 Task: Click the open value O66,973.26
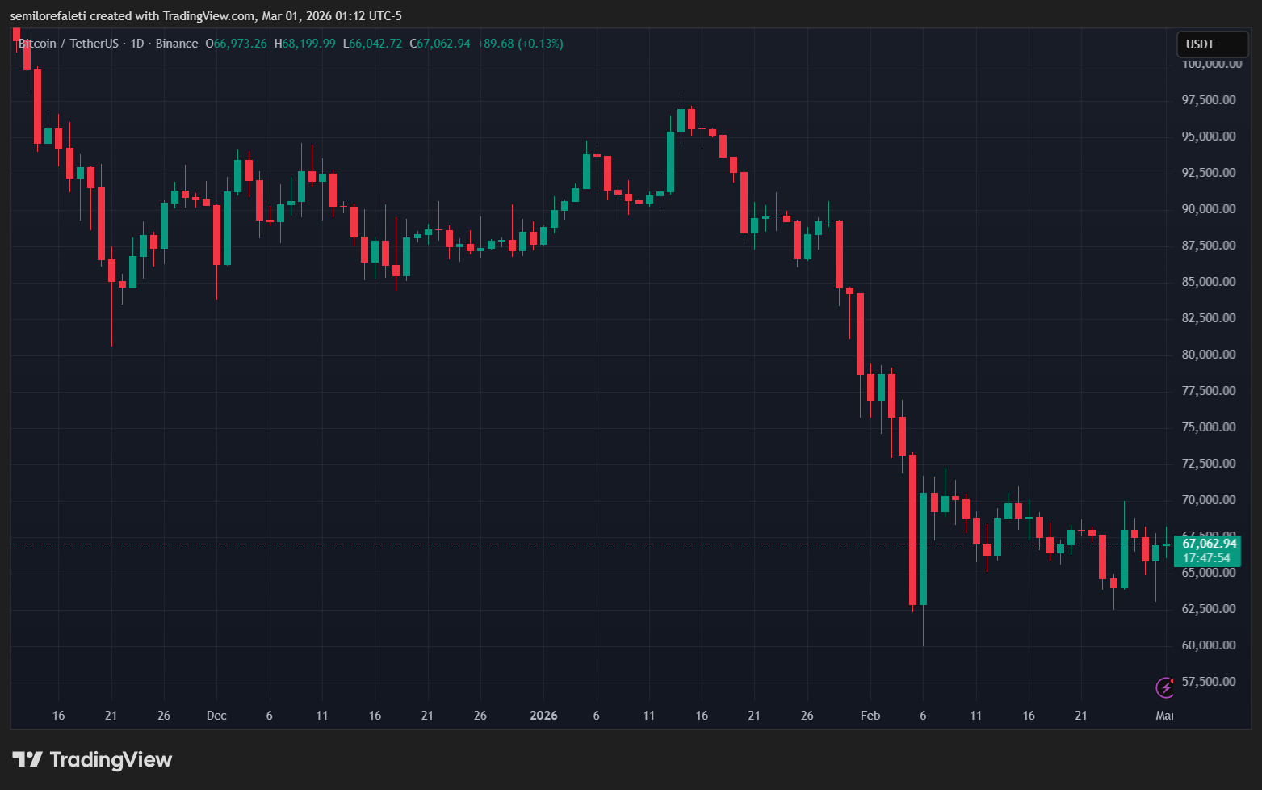pyautogui.click(x=236, y=44)
